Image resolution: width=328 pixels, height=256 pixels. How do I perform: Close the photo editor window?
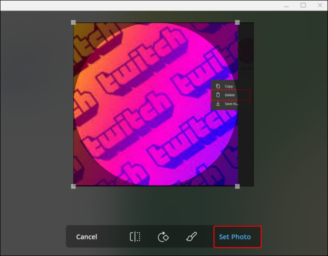320,5
